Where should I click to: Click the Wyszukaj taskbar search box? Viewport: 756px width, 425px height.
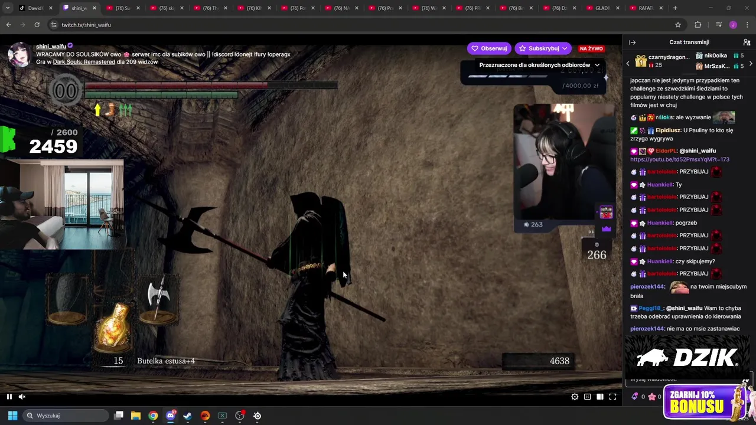[65, 416]
